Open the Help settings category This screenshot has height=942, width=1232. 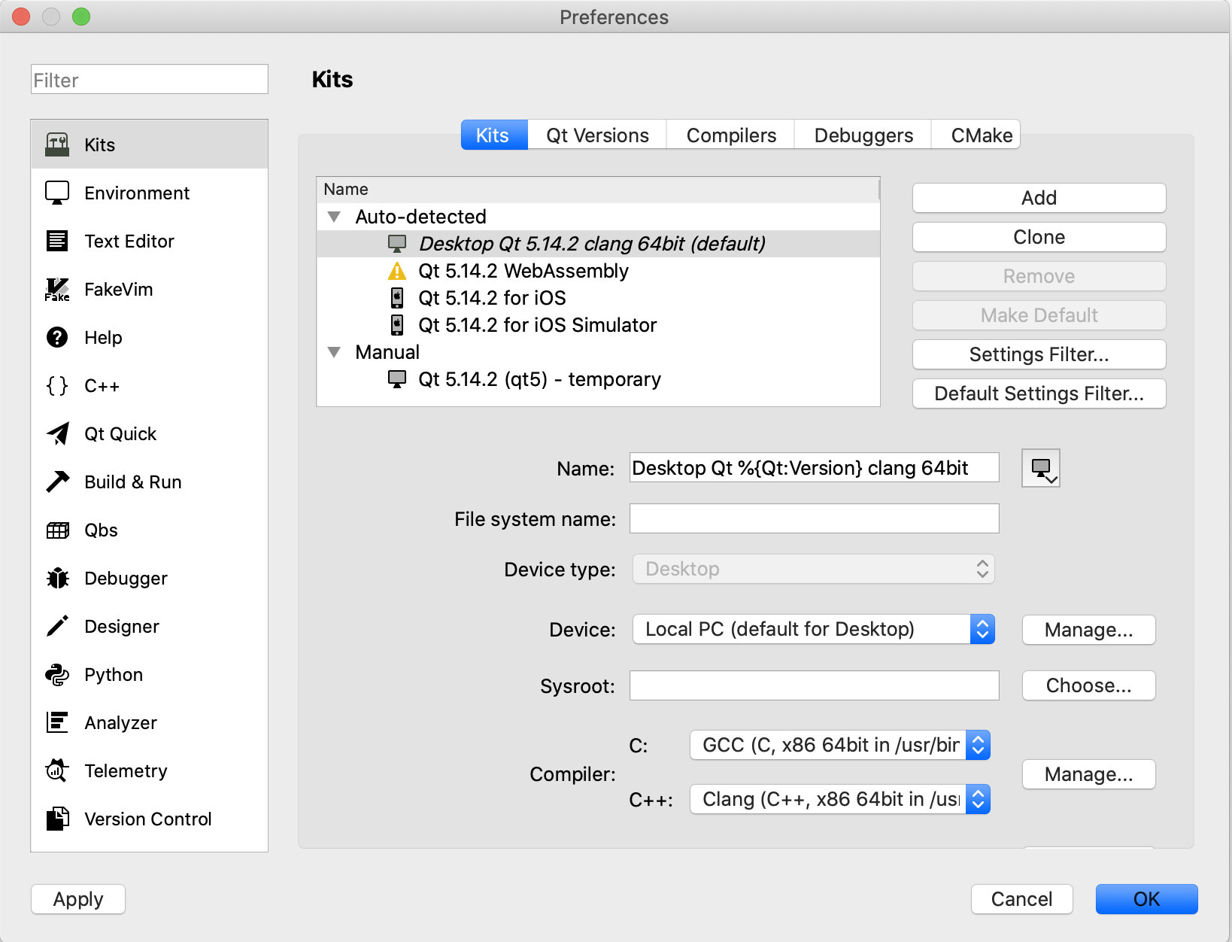[149, 337]
